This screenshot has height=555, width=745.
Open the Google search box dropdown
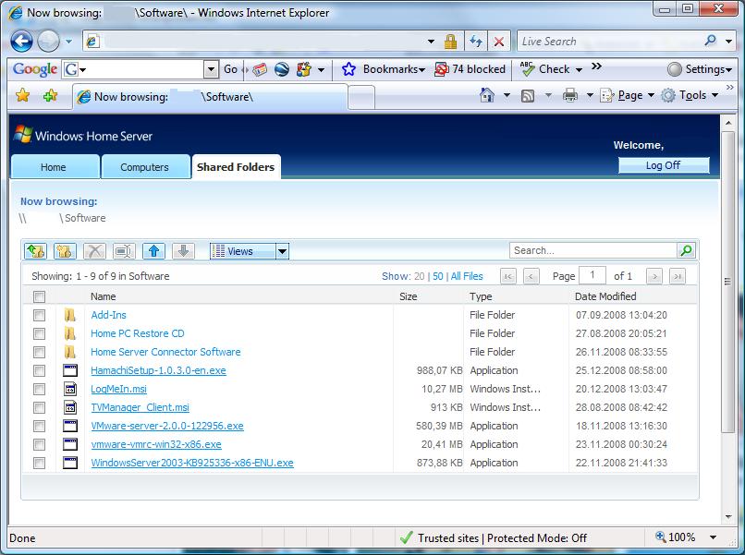point(211,69)
